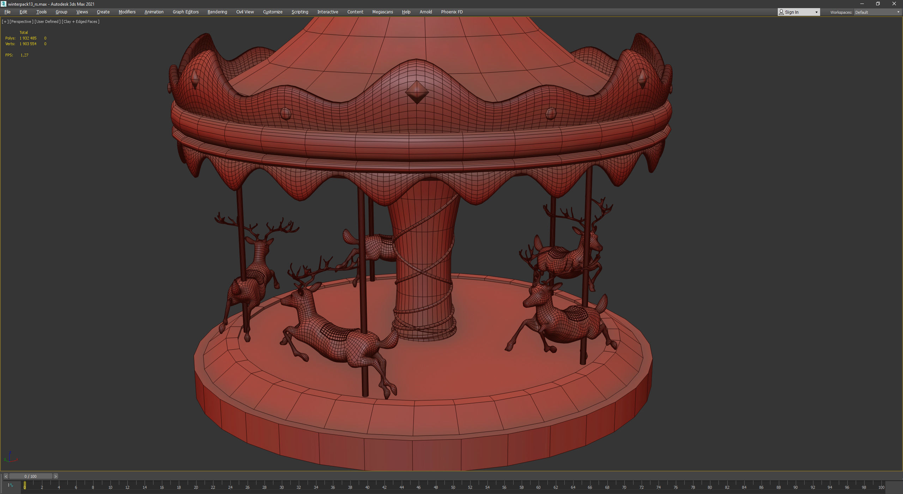Click next frame arrow on time slider
This screenshot has height=494, width=903.
[55, 476]
